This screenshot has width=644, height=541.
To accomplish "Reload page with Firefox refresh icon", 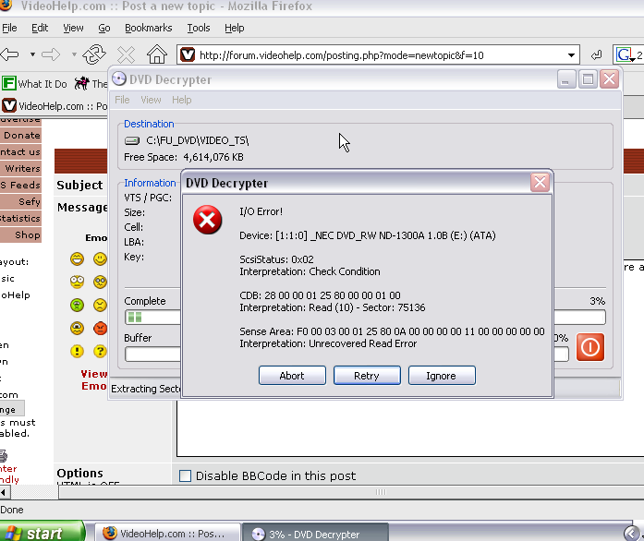I will click(94, 54).
